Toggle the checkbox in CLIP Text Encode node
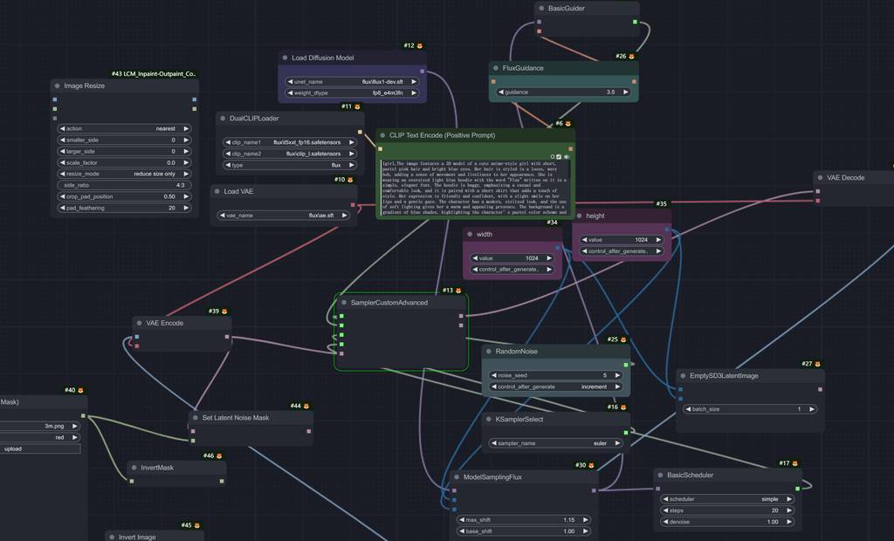Viewport: 894px width, 541px height. (559, 157)
